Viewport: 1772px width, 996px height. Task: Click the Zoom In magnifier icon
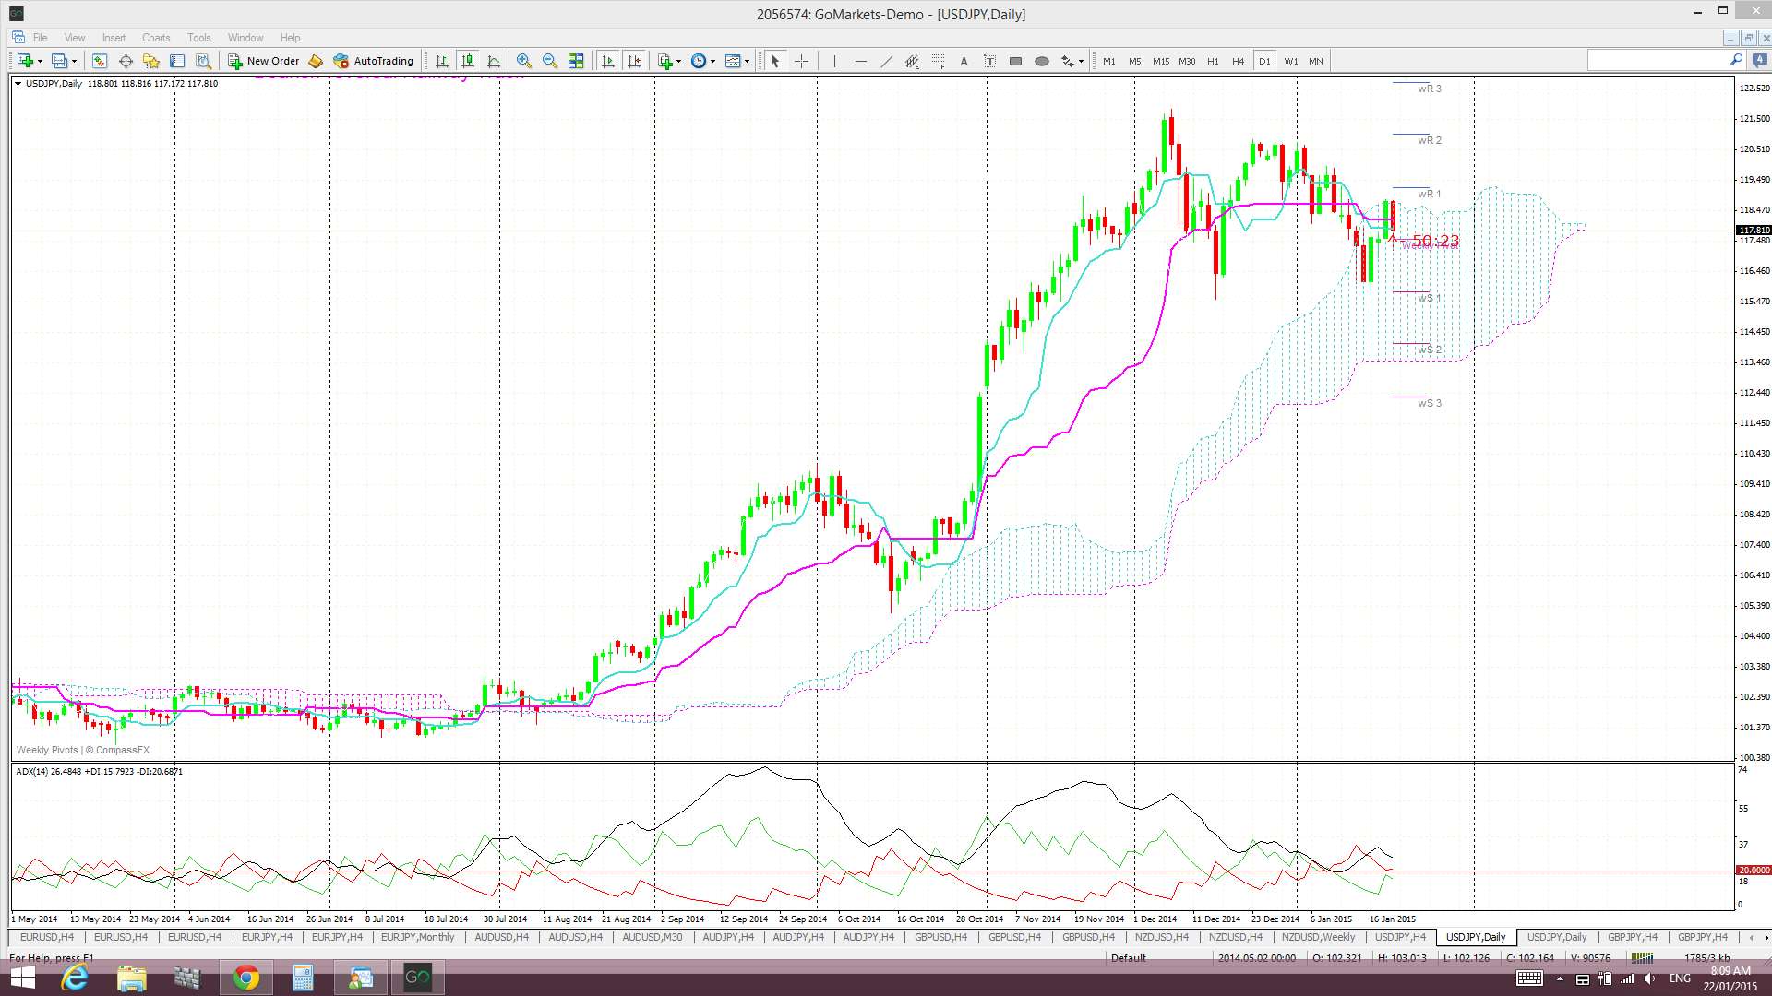(523, 61)
